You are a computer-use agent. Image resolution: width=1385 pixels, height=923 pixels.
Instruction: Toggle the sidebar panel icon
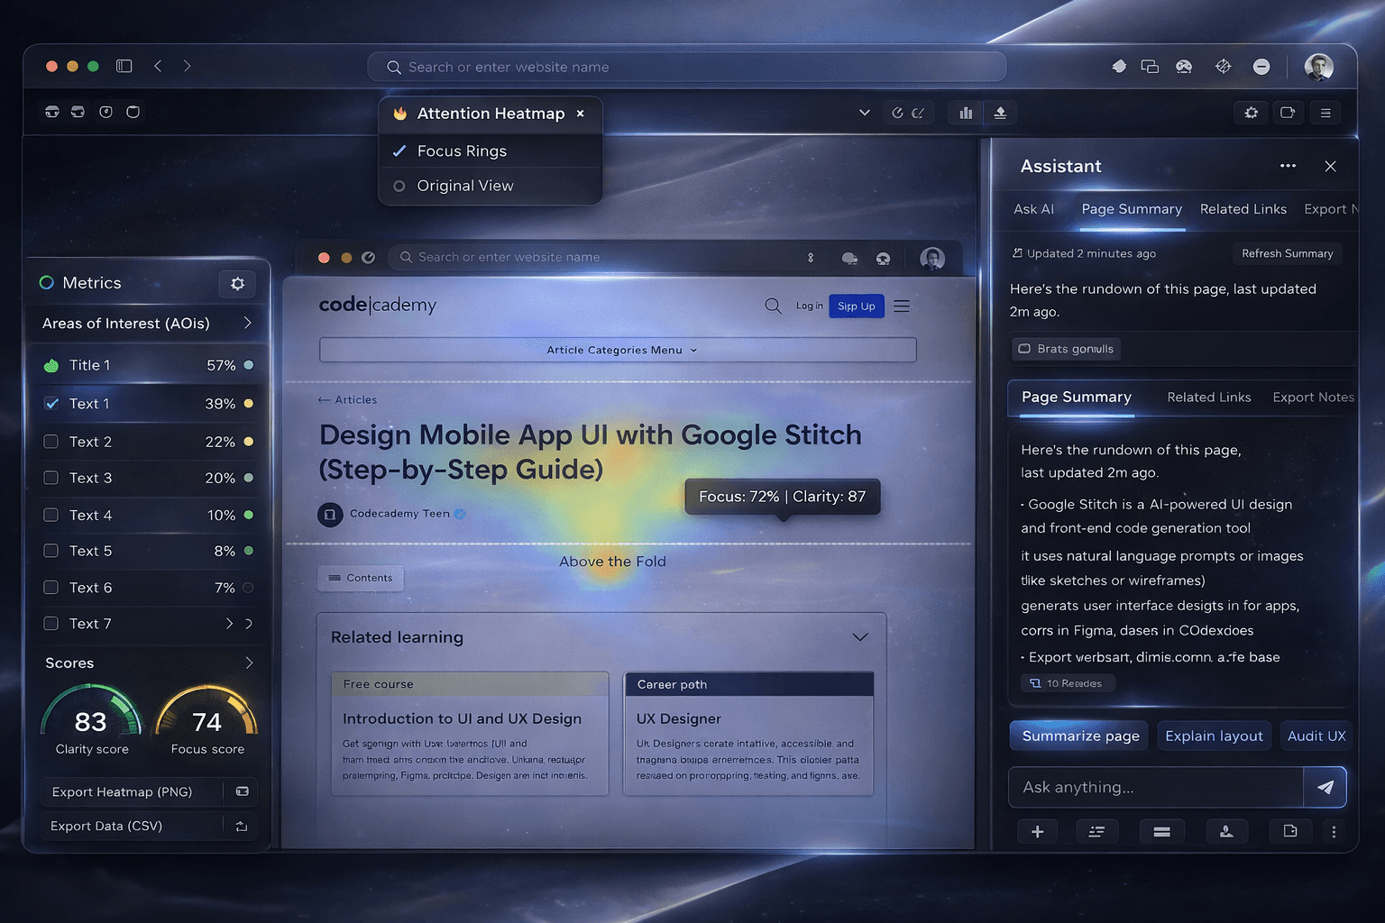[124, 66]
